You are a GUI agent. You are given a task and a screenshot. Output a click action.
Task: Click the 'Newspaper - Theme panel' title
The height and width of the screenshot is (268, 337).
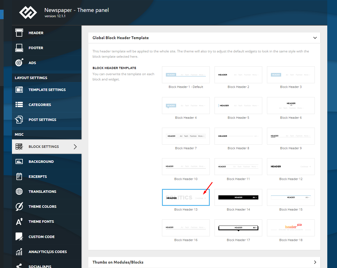[77, 10]
